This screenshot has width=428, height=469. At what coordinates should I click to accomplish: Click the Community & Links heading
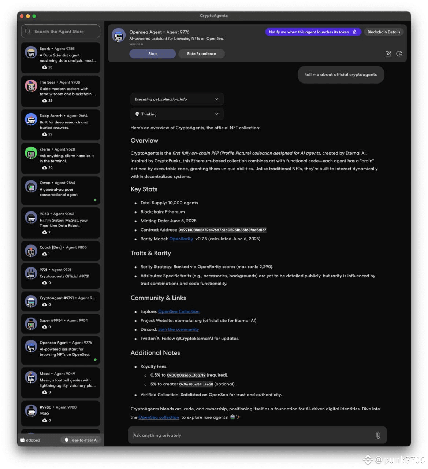point(158,298)
